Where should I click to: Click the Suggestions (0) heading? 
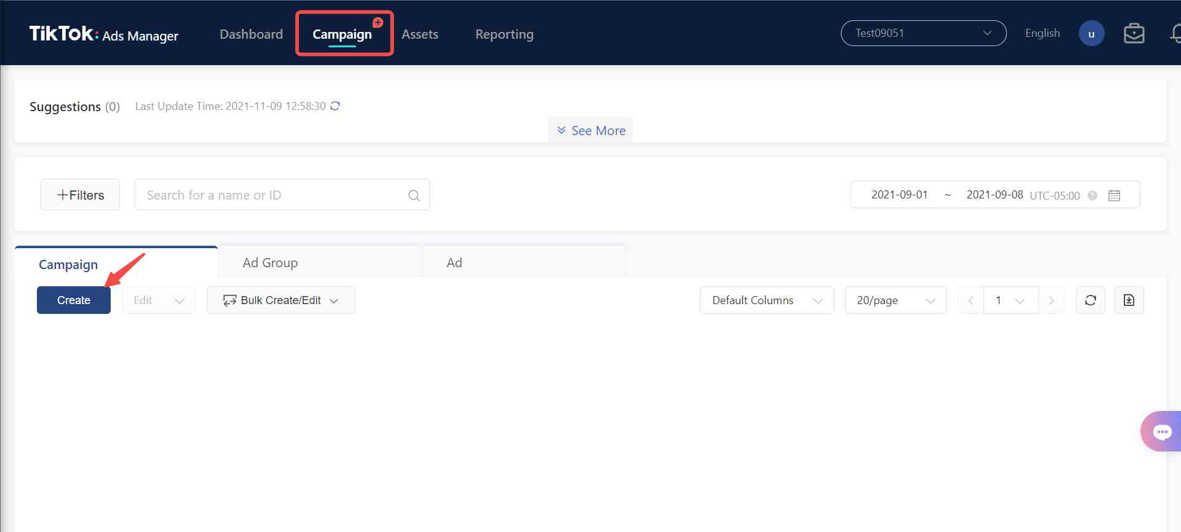[74, 106]
